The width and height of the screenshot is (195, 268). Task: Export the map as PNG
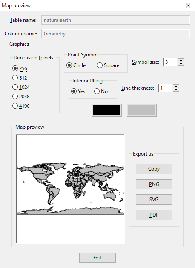coord(154,184)
